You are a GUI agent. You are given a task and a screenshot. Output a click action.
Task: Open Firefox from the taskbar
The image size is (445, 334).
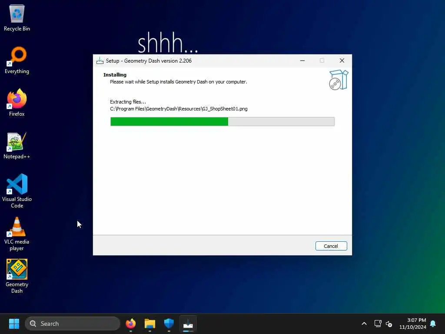coord(130,324)
